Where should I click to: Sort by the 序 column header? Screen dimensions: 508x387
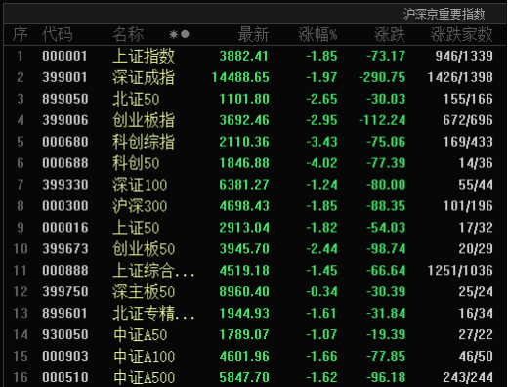point(20,34)
